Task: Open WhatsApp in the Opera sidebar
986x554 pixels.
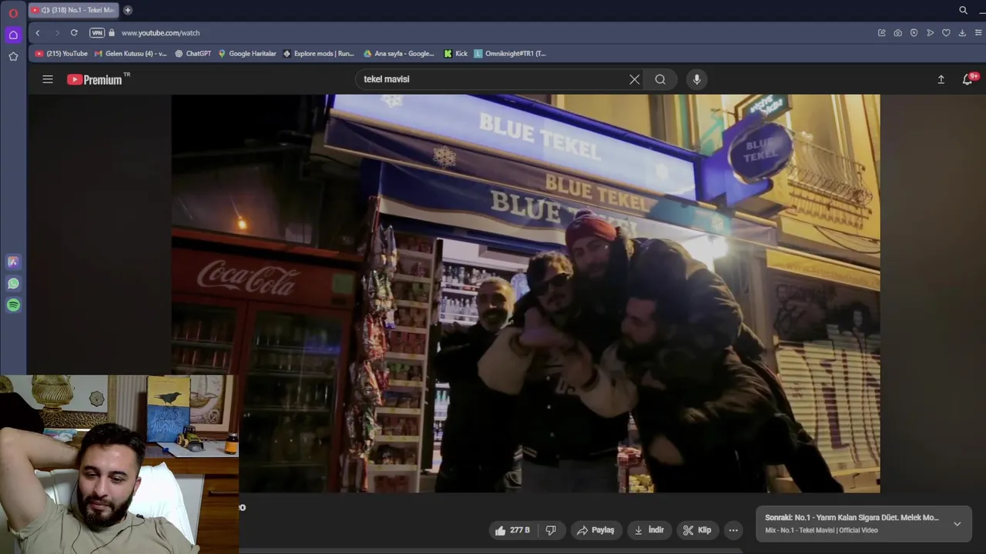Action: point(13,283)
